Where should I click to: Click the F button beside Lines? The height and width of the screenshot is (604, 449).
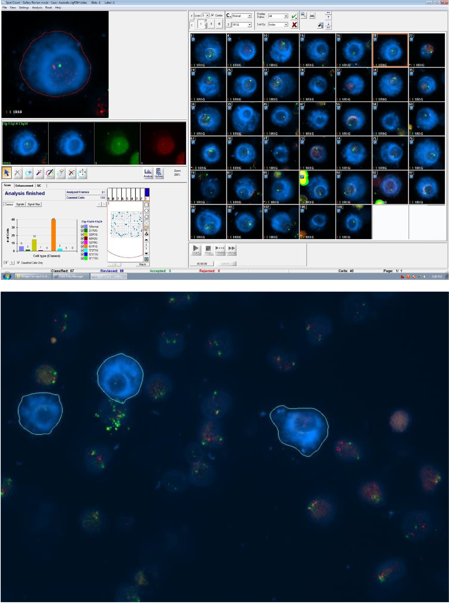click(x=192, y=16)
